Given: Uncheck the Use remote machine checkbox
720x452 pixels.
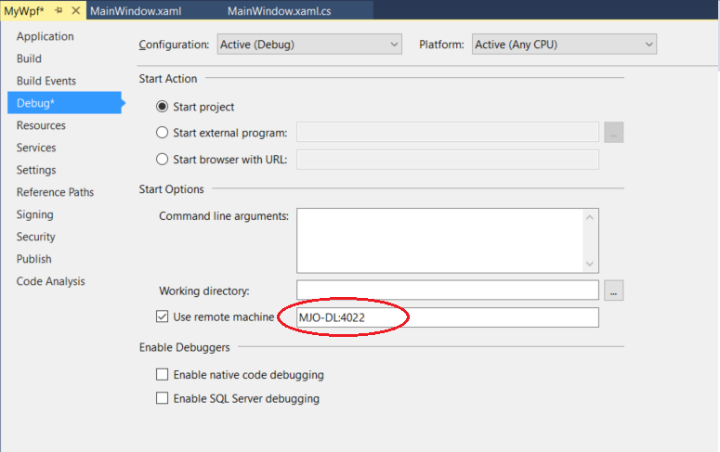Looking at the screenshot, I should pos(163,317).
